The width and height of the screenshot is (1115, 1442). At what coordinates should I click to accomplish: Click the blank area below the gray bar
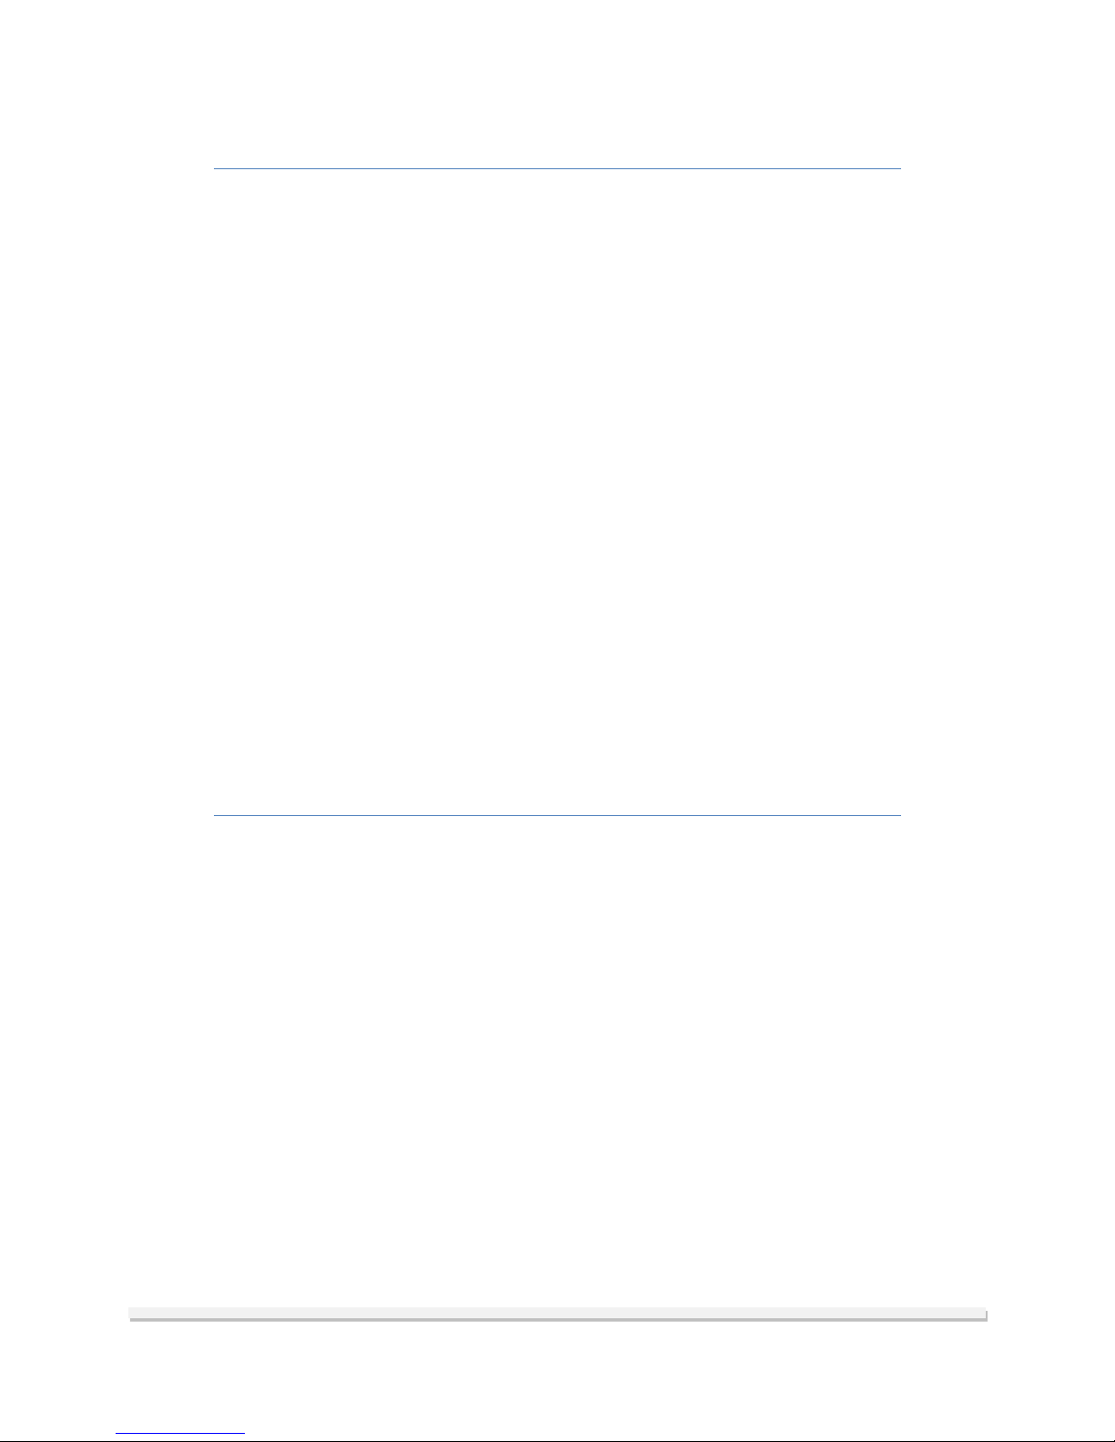[x=557, y=1374]
